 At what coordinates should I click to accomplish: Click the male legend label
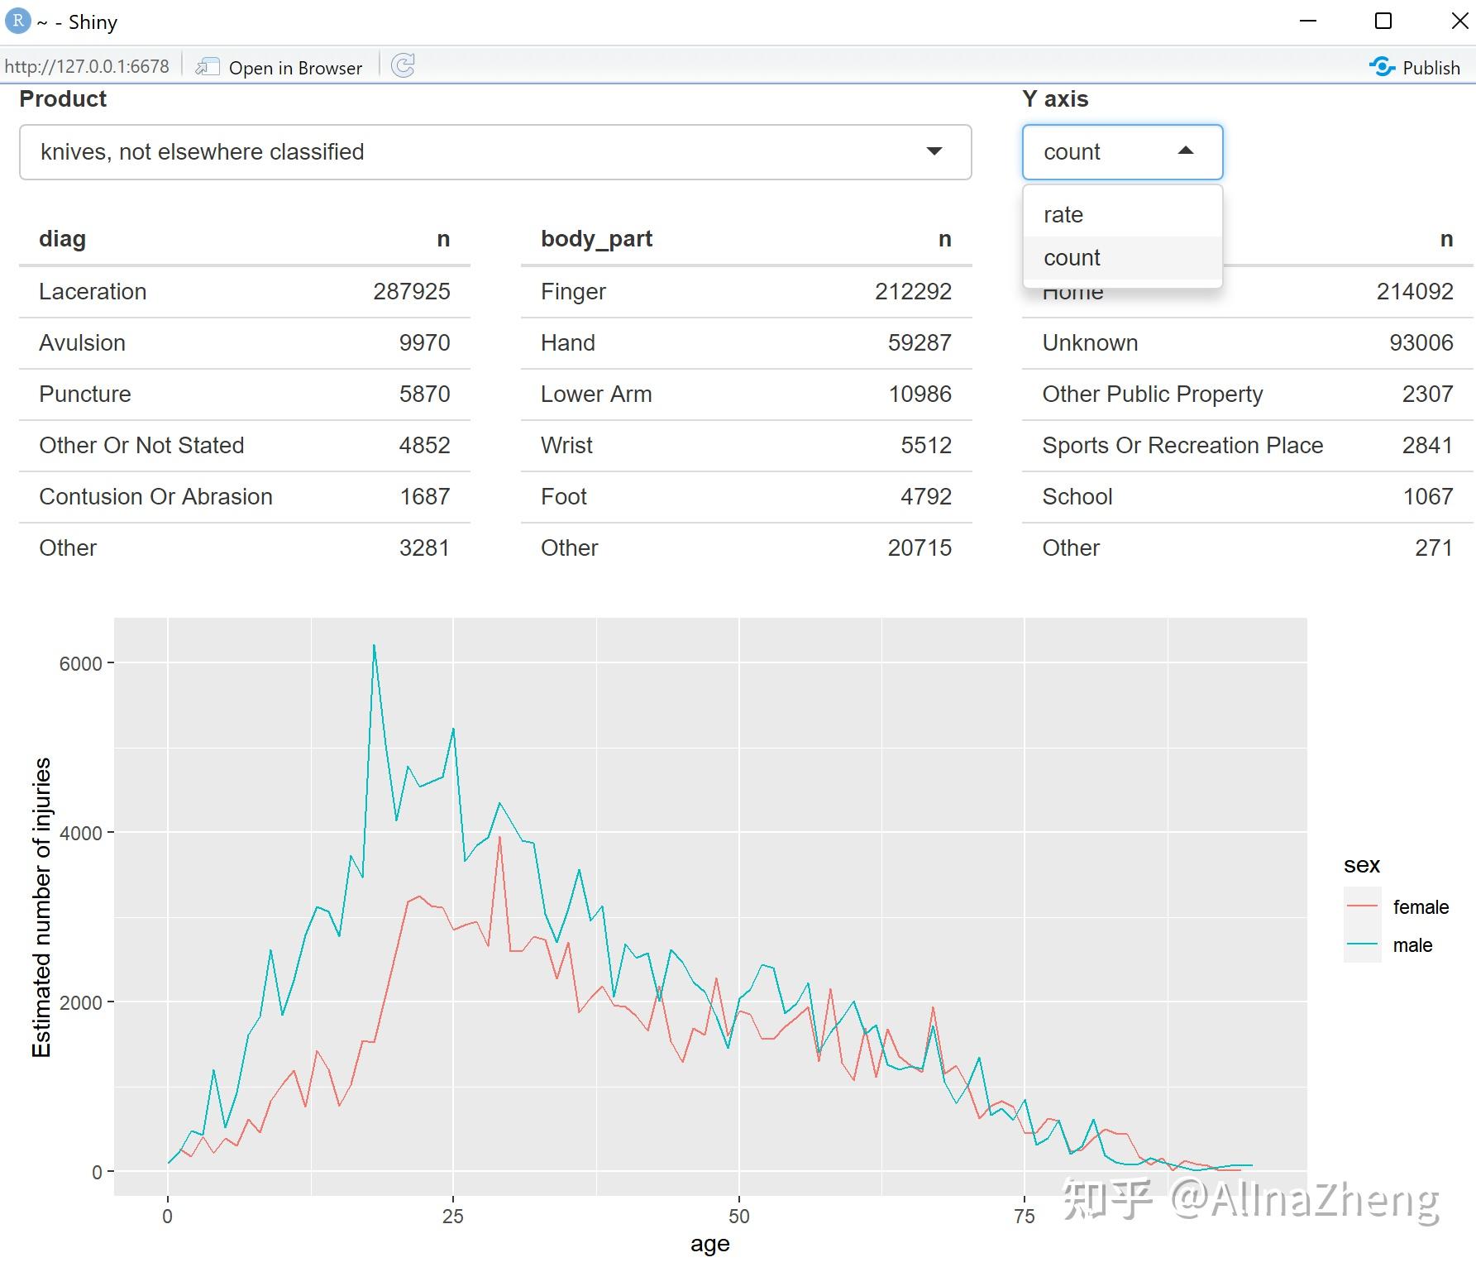[1412, 945]
